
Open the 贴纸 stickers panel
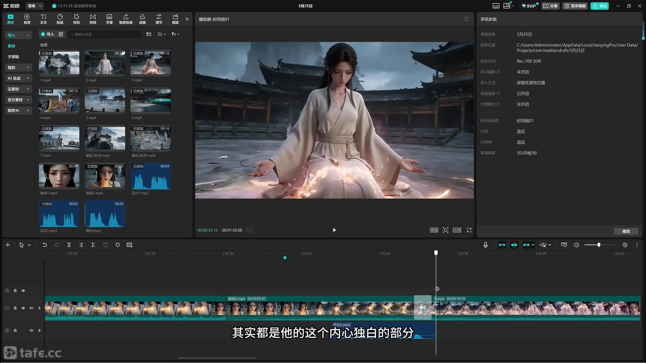click(60, 19)
